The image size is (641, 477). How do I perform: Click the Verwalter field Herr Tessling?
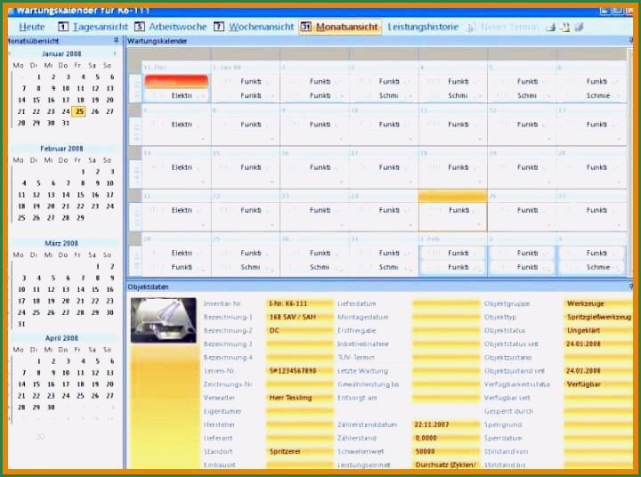coord(299,398)
